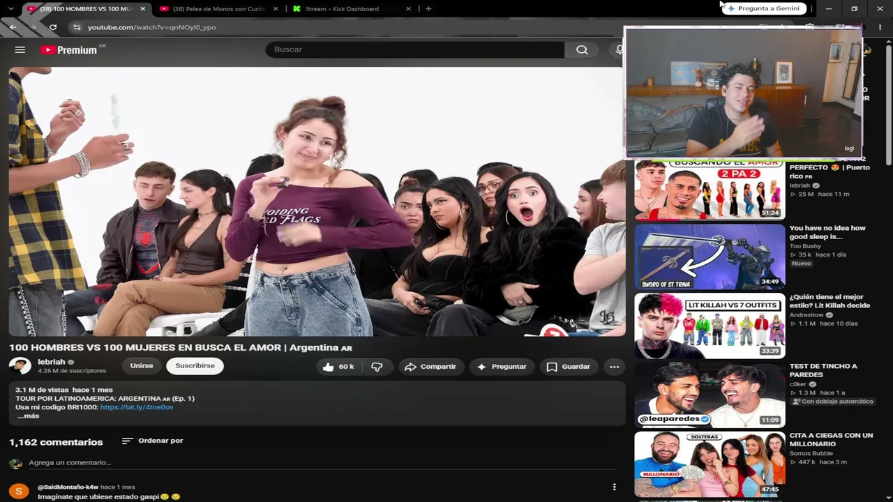The height and width of the screenshot is (502, 893).
Task: Dislike the video with the thumbs-down
Action: coord(377,367)
